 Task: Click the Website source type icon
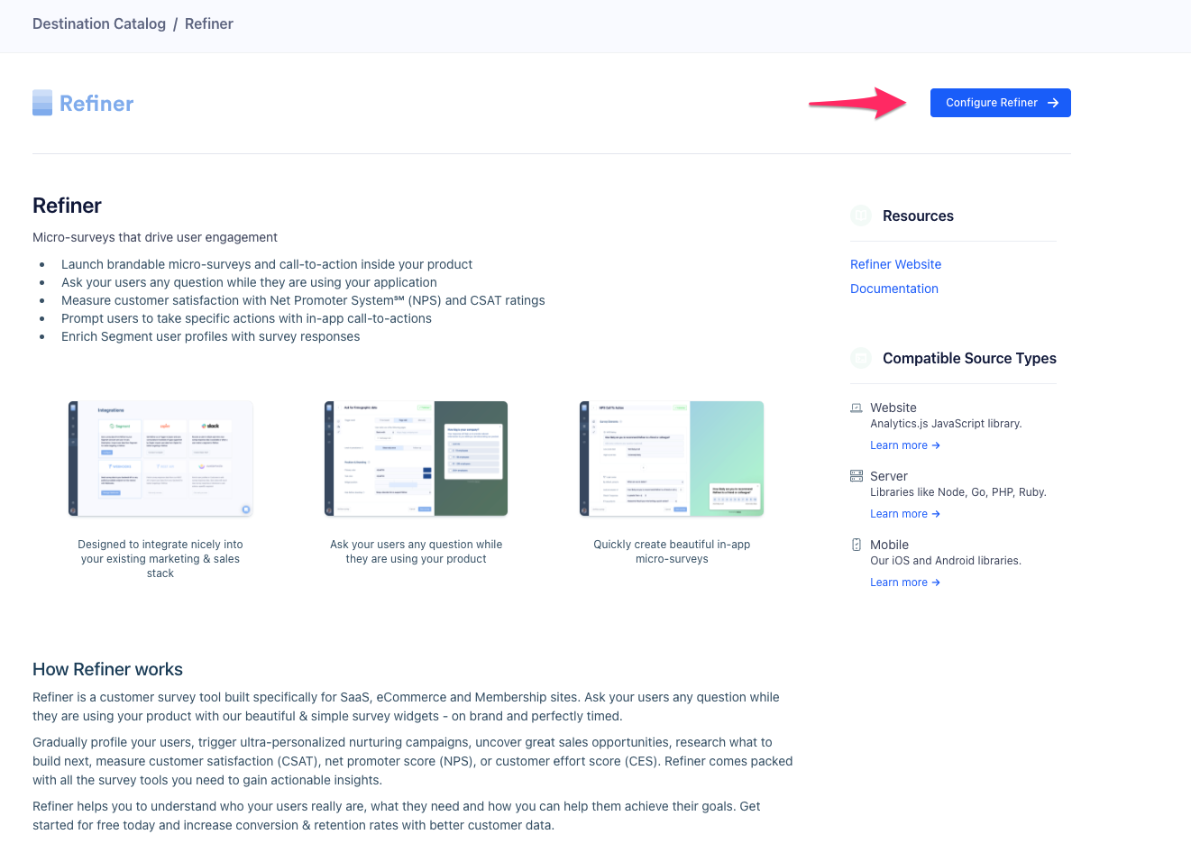click(x=857, y=408)
